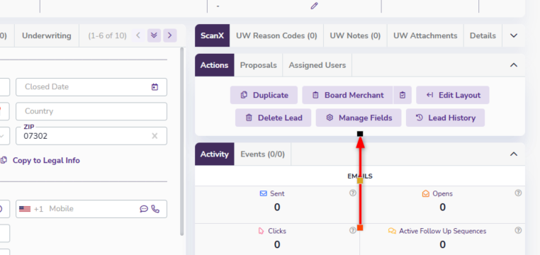The image size is (540, 255).
Task: Click the phone call icon in Mobile field
Action: click(155, 209)
